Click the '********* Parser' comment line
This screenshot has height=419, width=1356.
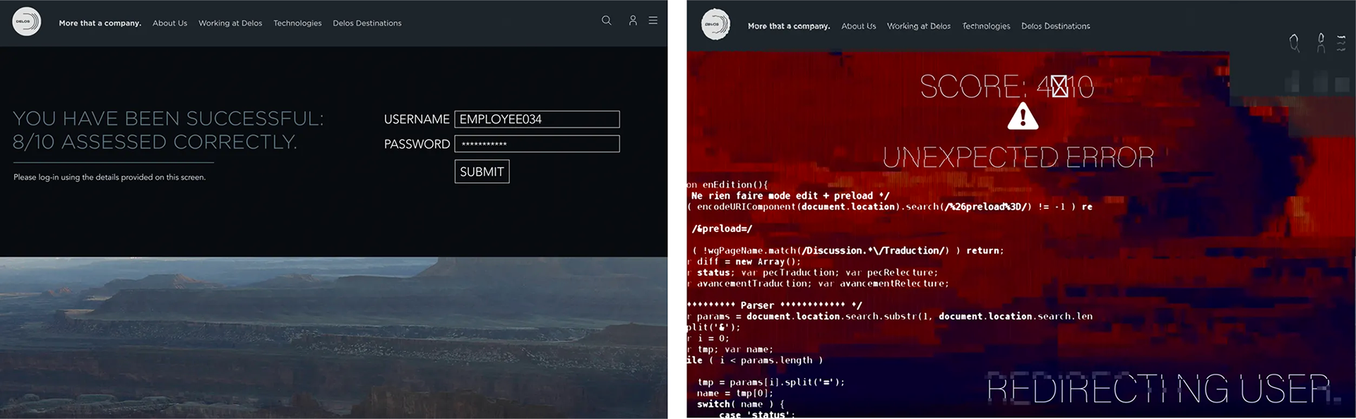774,305
